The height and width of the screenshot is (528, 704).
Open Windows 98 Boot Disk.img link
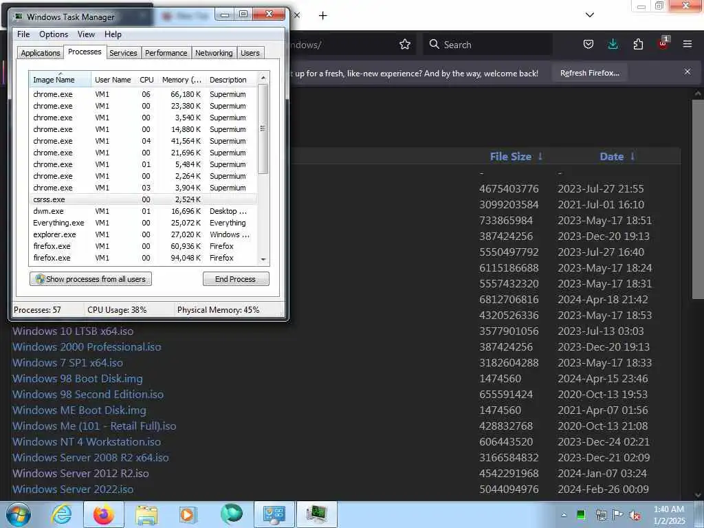tap(77, 379)
